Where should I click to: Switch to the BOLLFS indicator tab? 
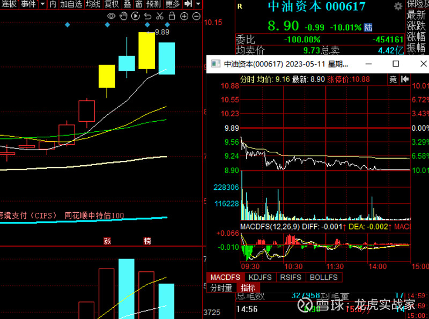coord(324,277)
